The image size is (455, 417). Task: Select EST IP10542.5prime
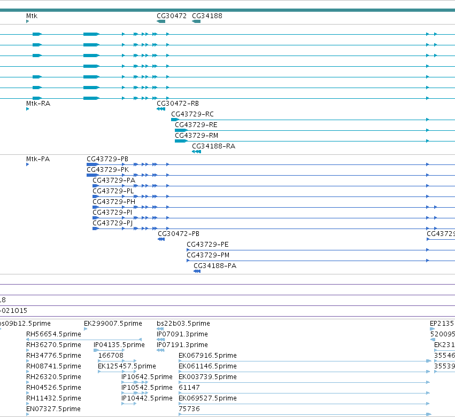pyautogui.click(x=147, y=388)
